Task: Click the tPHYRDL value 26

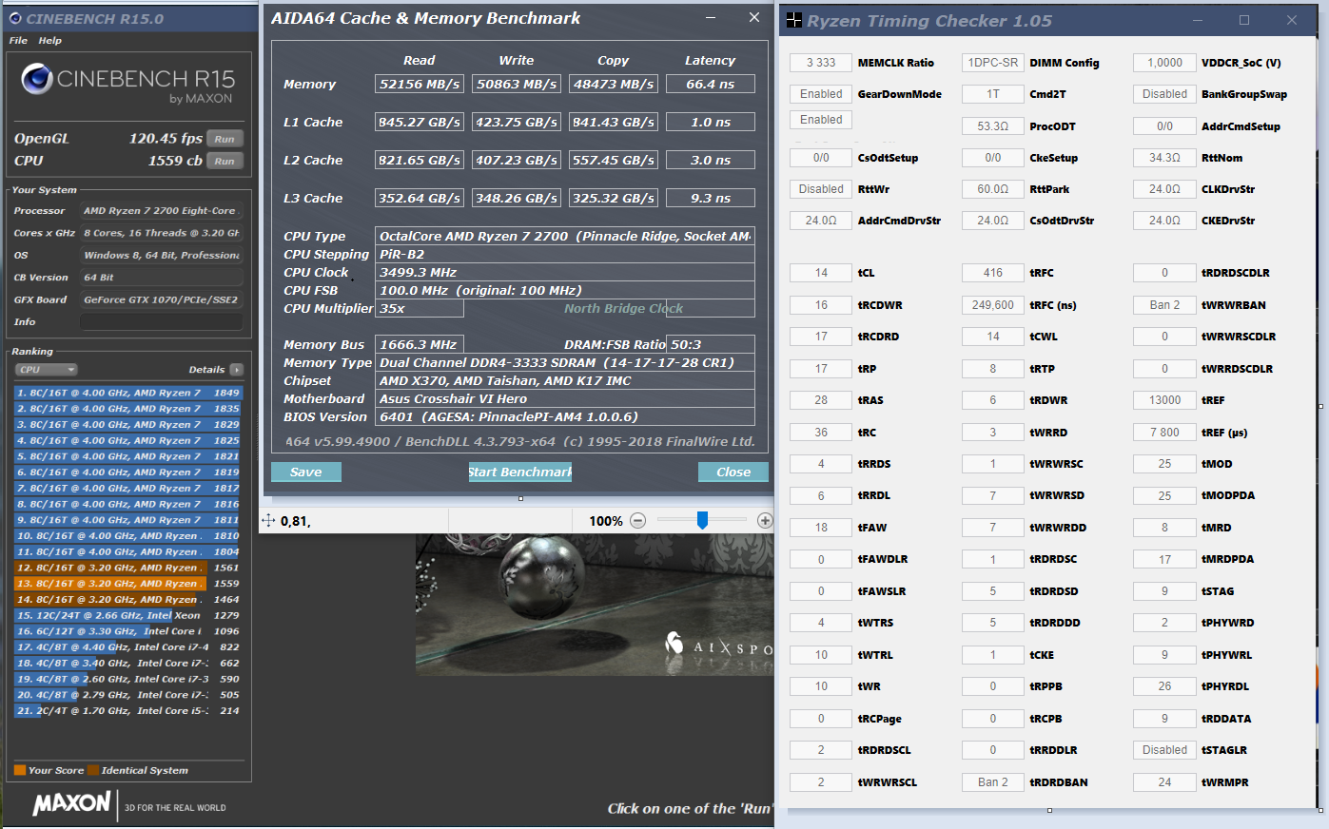Action: [x=1164, y=686]
